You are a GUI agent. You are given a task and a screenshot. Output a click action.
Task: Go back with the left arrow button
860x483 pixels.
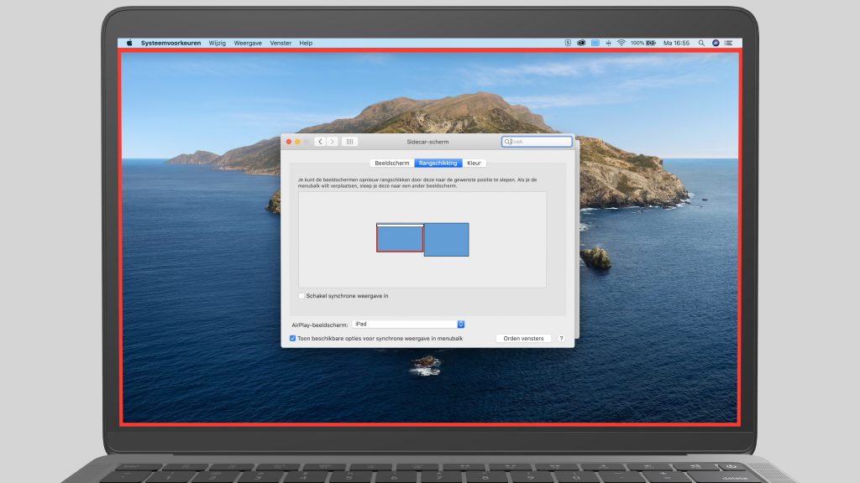pyautogui.click(x=320, y=142)
